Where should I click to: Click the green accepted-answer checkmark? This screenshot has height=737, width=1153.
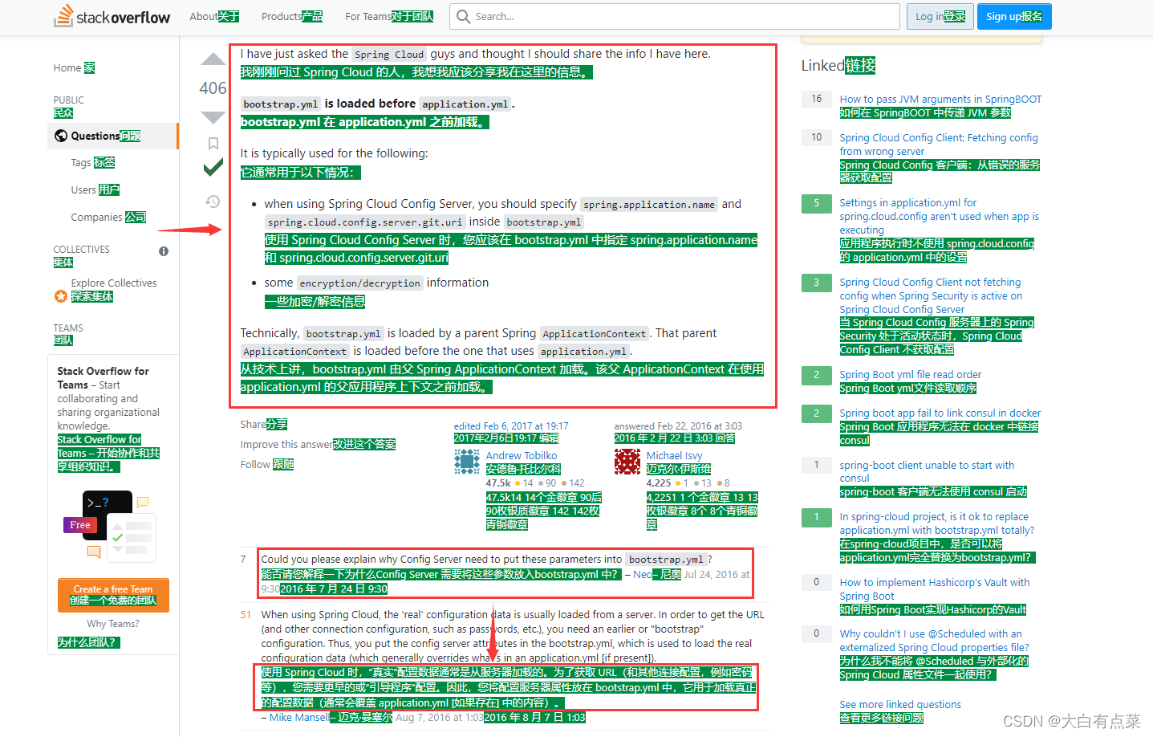(x=213, y=168)
